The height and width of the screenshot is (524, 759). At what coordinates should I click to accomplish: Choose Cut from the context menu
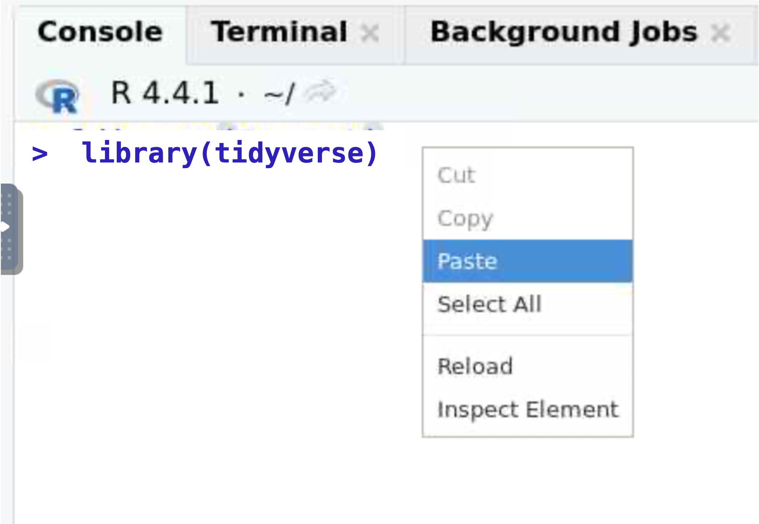point(456,175)
